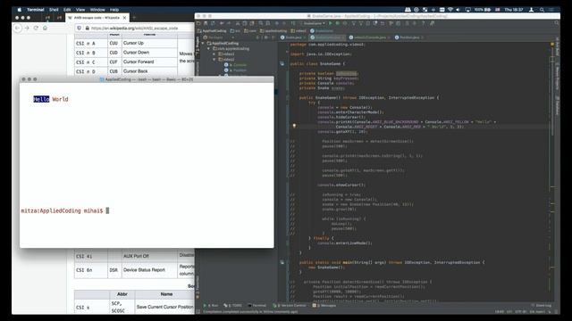
Task: Click the Save All icon in IntelliJ toolbar
Action: [206, 23]
